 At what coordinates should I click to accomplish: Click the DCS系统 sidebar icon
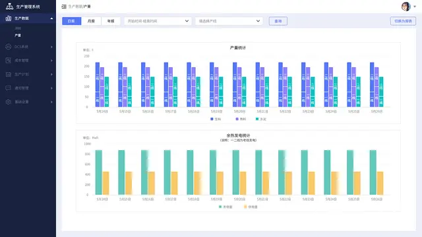coord(9,47)
